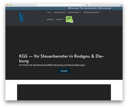Screen dimensions: 128x108
Task: Click the Telefon number link
Action: point(90,8)
